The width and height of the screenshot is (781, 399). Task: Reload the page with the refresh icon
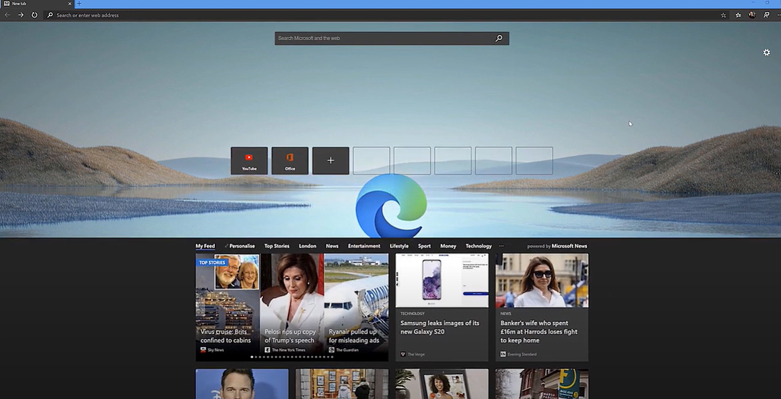coord(34,15)
